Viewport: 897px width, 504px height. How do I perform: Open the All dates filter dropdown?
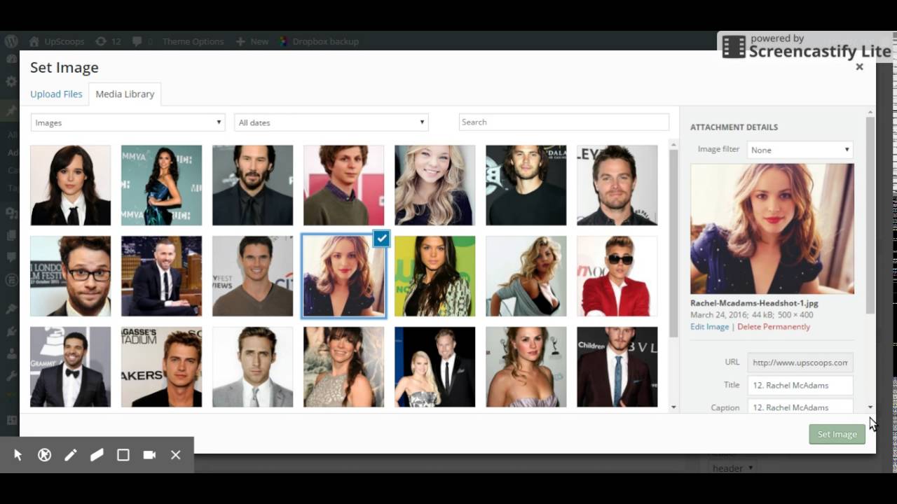pos(331,122)
